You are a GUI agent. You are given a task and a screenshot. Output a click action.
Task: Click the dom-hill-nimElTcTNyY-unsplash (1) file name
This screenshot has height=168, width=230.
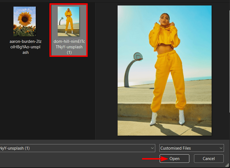(x=69, y=47)
